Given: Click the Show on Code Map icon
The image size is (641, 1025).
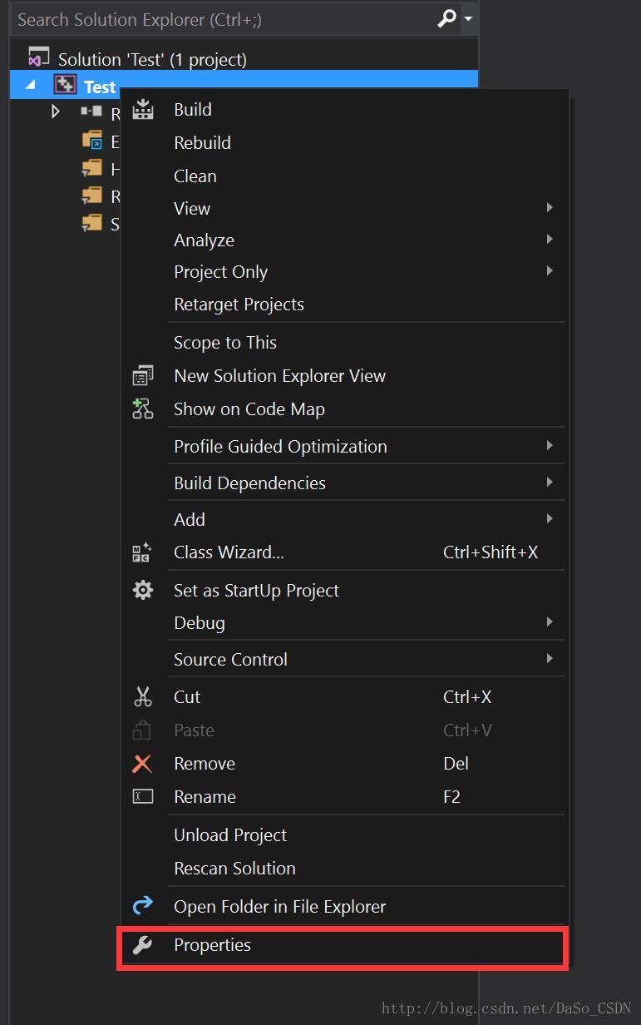Looking at the screenshot, I should tap(143, 409).
